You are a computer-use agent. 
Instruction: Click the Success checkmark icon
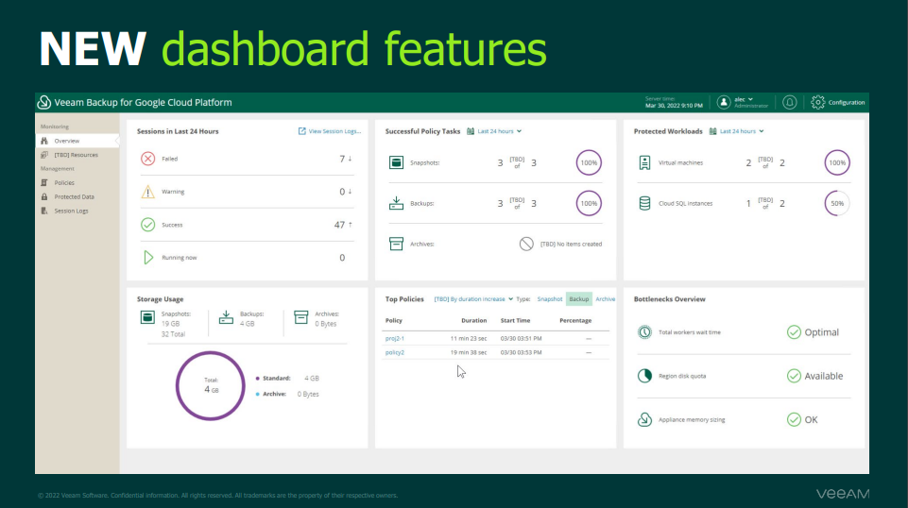coord(147,225)
